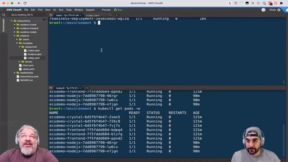
Task: Expand the service folder
Action: [19, 62]
